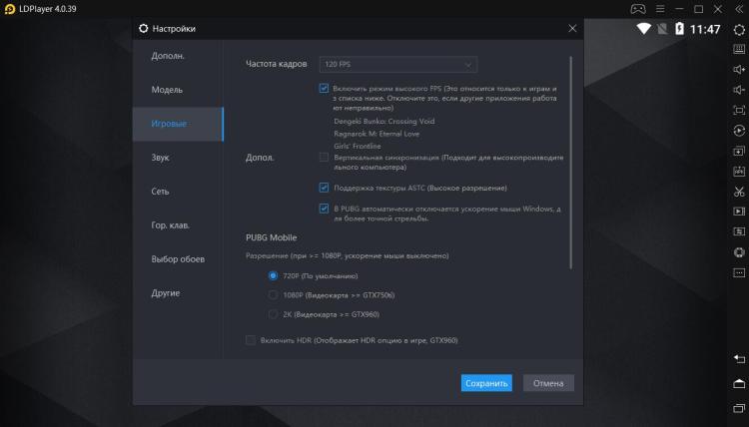Click the 11:47 clock in status bar
Image resolution: width=749 pixels, height=427 pixels.
[705, 29]
